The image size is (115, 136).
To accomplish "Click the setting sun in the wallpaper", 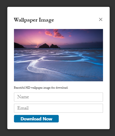I will [36, 47].
